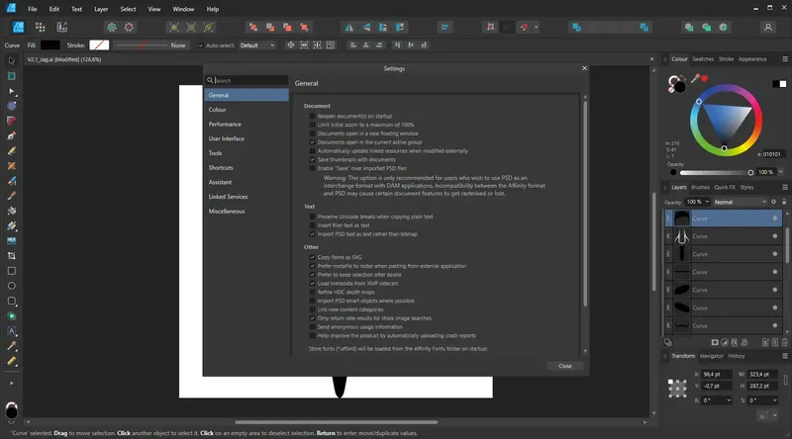Open the Performance settings category

pos(247,125)
